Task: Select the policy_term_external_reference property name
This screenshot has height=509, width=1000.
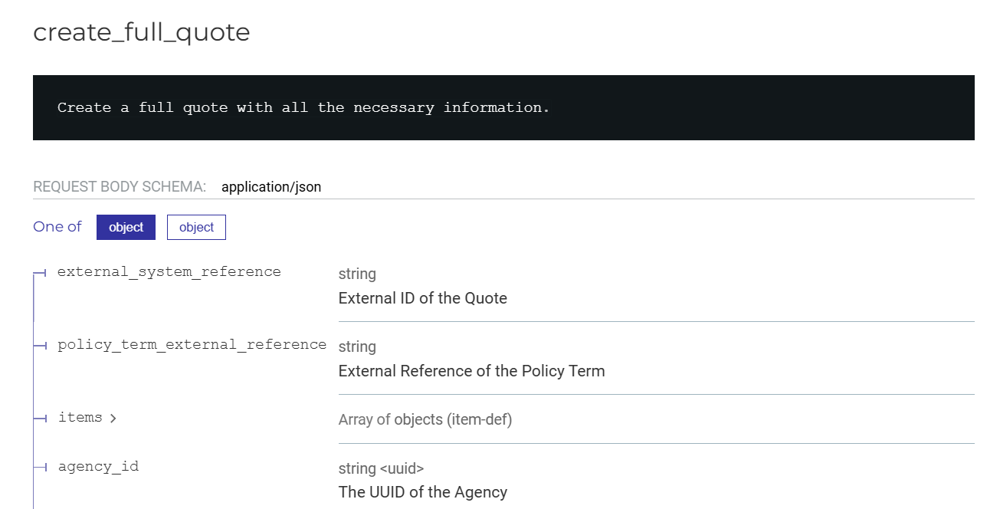Action: (192, 344)
